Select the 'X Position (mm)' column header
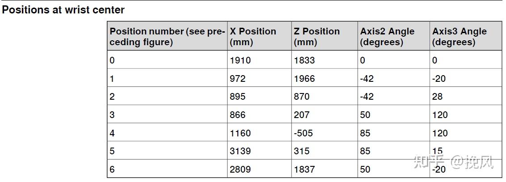The width and height of the screenshot is (506, 182). (x=253, y=37)
